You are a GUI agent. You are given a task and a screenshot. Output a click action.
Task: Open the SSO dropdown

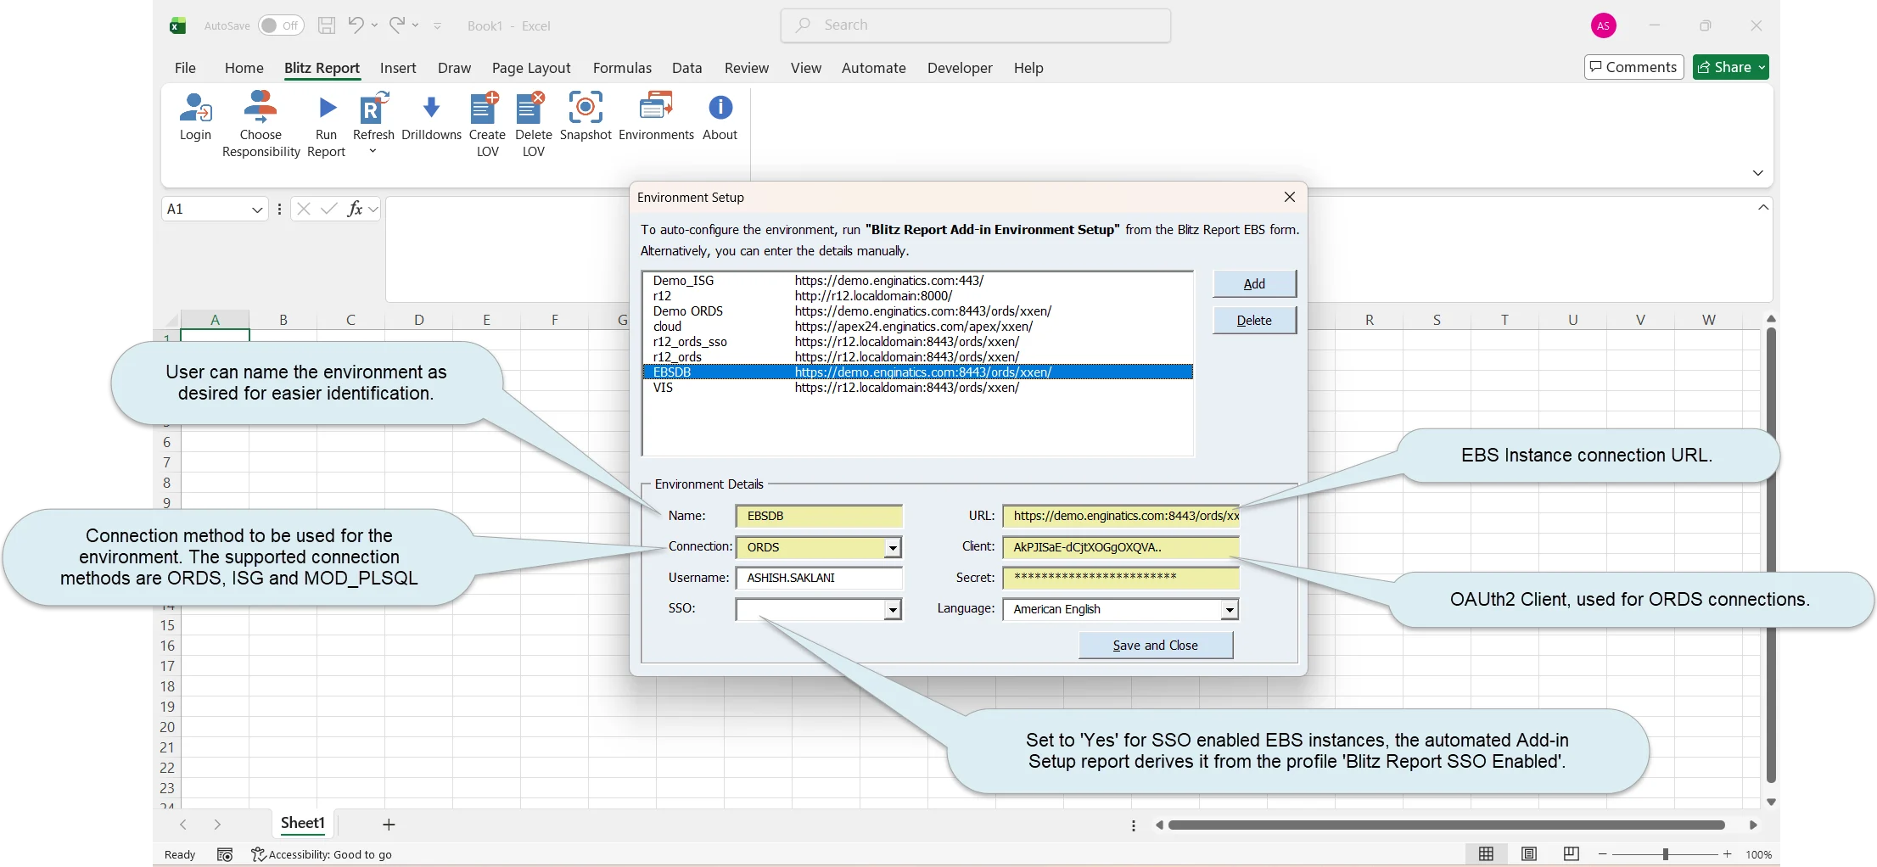(893, 610)
